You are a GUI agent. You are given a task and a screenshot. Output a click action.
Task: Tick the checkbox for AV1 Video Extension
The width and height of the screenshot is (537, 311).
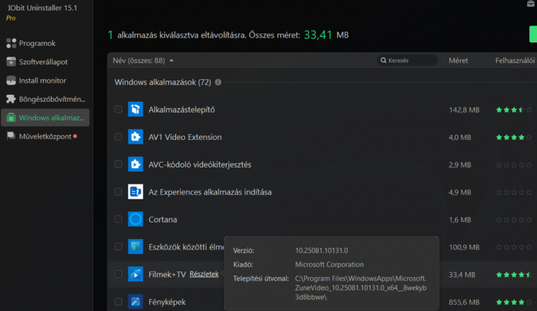118,137
